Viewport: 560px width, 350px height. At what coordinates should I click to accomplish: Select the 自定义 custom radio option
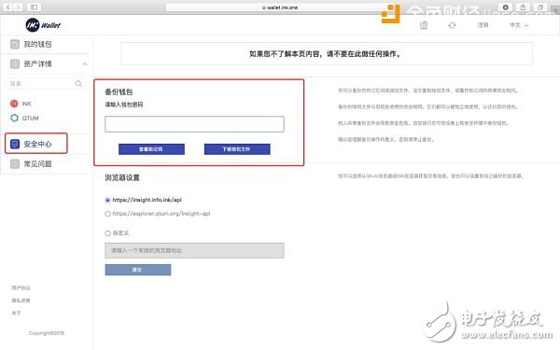tap(107, 233)
